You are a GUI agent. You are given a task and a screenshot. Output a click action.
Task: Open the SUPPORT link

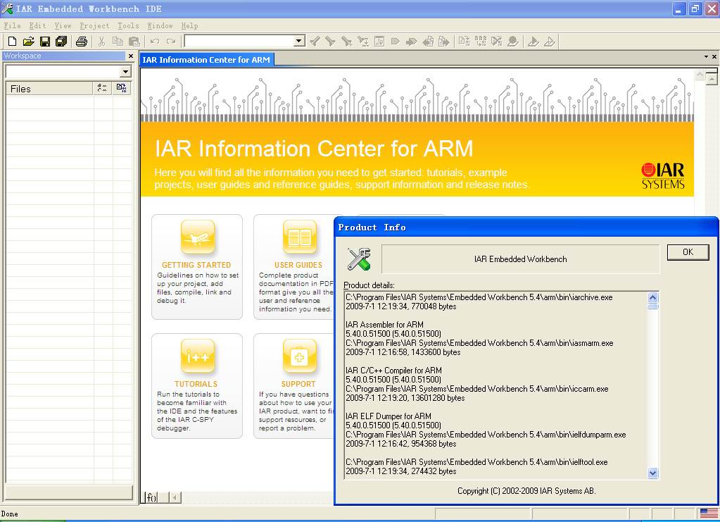pyautogui.click(x=298, y=384)
